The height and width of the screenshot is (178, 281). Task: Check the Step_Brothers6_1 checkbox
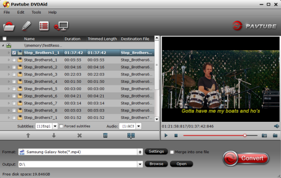click(14, 60)
